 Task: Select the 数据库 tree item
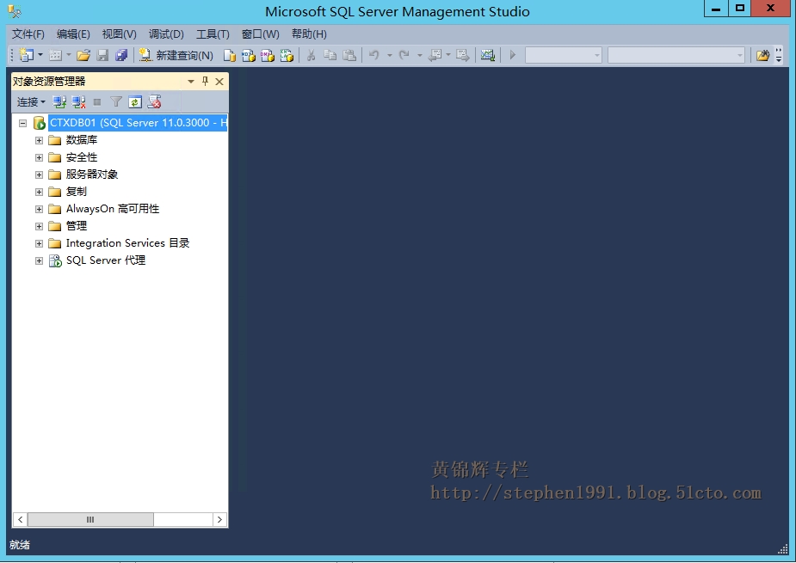81,140
